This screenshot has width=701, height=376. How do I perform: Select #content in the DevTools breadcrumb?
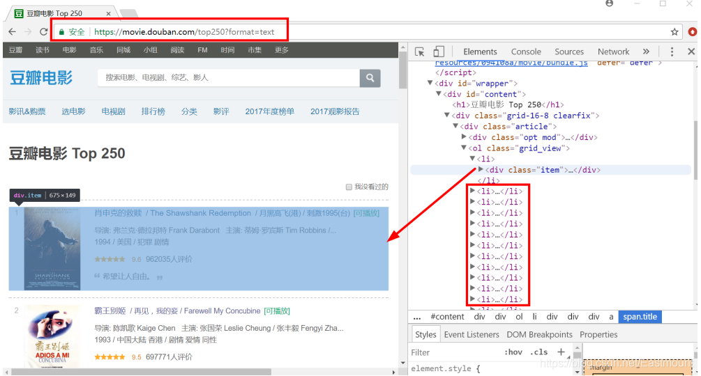(447, 317)
